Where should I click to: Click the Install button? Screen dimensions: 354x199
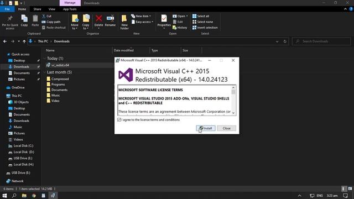click(206, 128)
